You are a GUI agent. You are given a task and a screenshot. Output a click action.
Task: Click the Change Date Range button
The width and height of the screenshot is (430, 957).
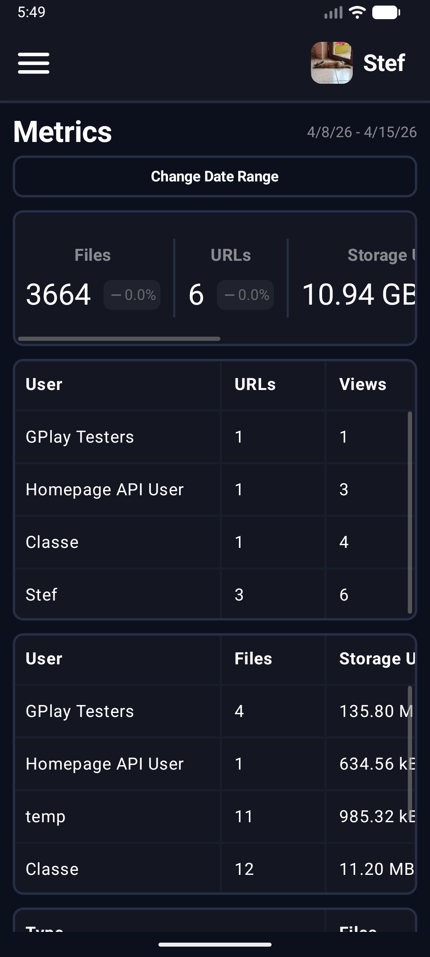(215, 177)
